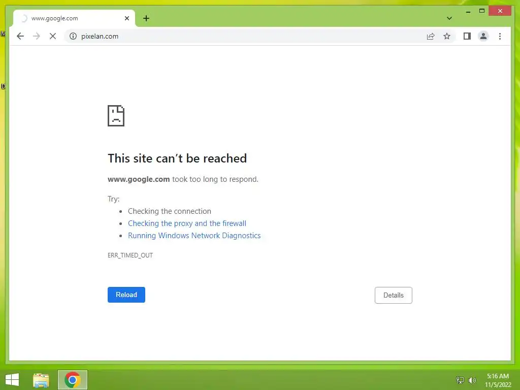Bookmark this tab with the star
The width and height of the screenshot is (520, 390).
click(447, 36)
